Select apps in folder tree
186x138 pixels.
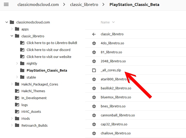coord(25,29)
